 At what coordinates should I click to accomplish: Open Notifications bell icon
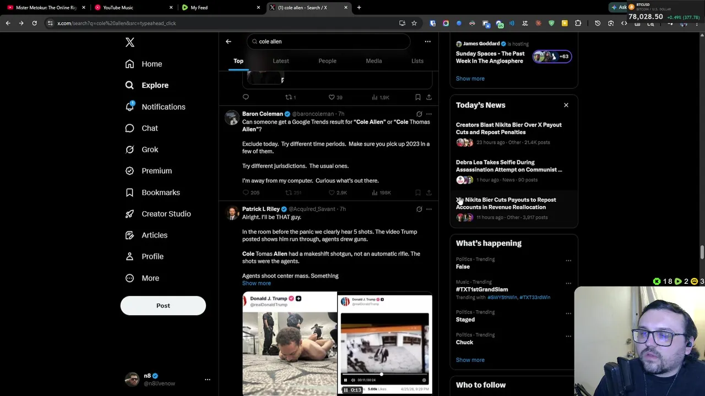coord(129,107)
